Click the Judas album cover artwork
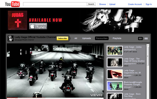This screenshot has height=99, width=157. tap(18, 20)
